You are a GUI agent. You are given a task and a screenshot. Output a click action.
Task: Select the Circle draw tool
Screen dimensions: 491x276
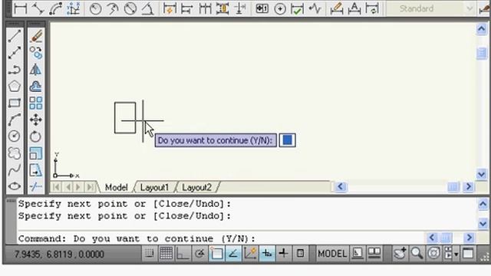15,136
